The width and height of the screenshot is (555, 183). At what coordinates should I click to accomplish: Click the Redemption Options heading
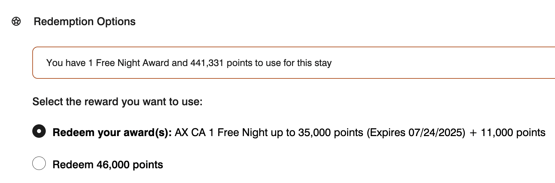click(84, 21)
